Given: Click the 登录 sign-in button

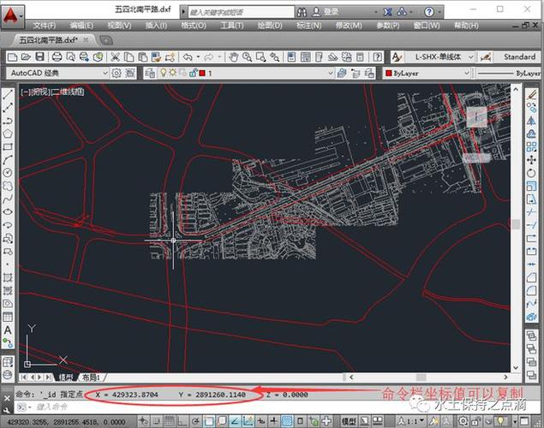Looking at the screenshot, I should 326,12.
